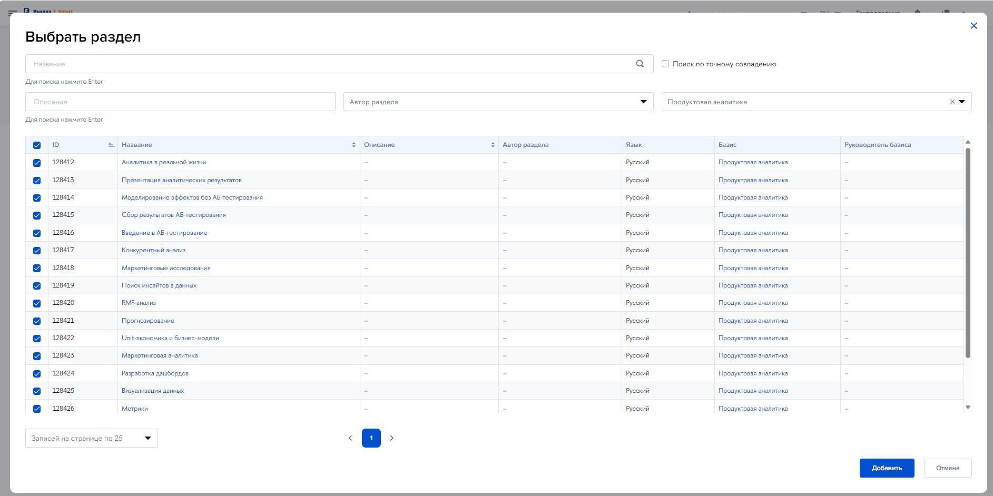
Task: Select page 1 in pagination
Action: tap(371, 438)
